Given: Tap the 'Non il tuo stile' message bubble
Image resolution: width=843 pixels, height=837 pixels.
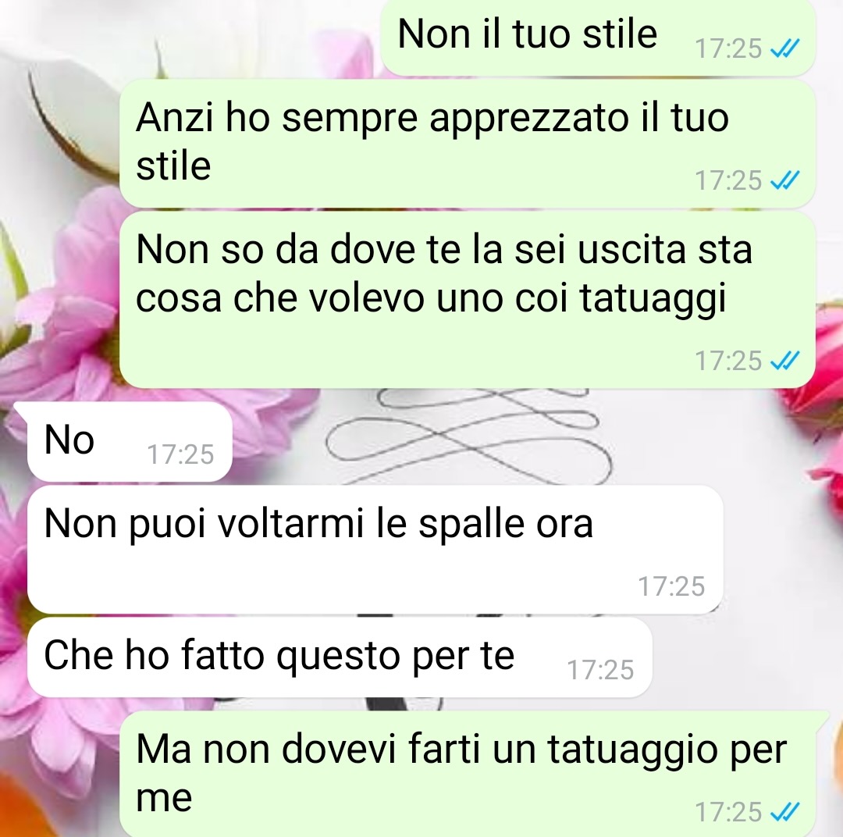Looking at the screenshot, I should (x=599, y=37).
